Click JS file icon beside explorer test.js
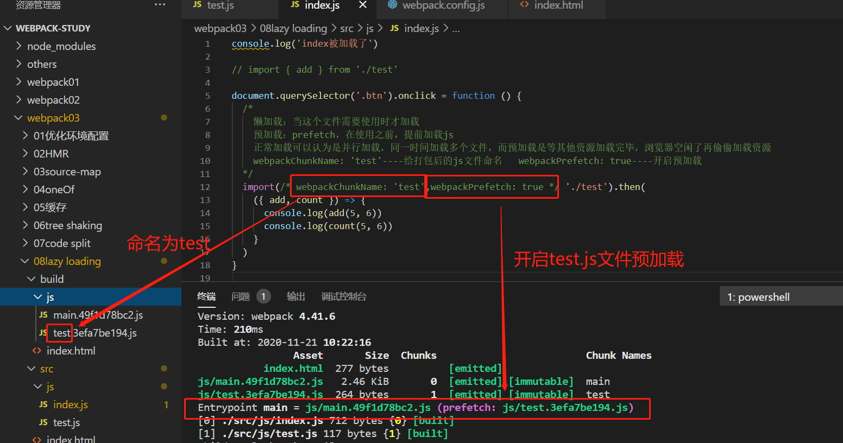The width and height of the screenshot is (843, 443). pyautogui.click(x=43, y=422)
